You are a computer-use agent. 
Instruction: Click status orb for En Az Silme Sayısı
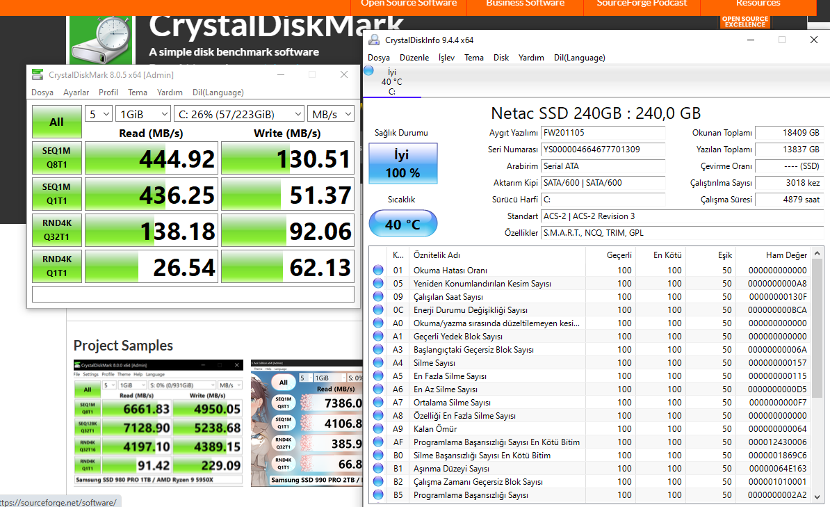click(x=378, y=389)
